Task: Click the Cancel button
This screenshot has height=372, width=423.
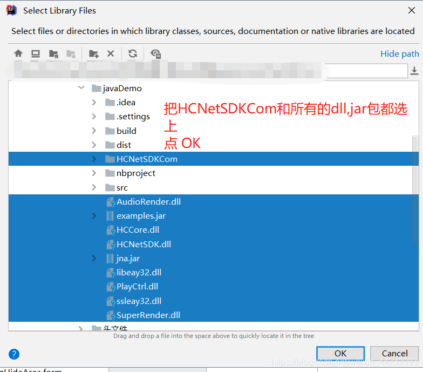Action: point(394,353)
